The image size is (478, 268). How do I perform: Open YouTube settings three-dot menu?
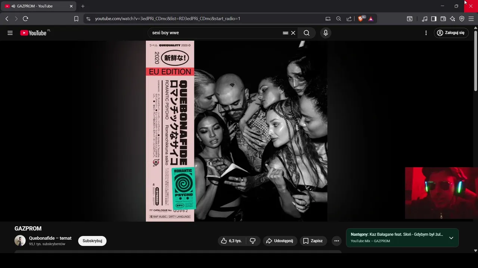click(x=426, y=33)
